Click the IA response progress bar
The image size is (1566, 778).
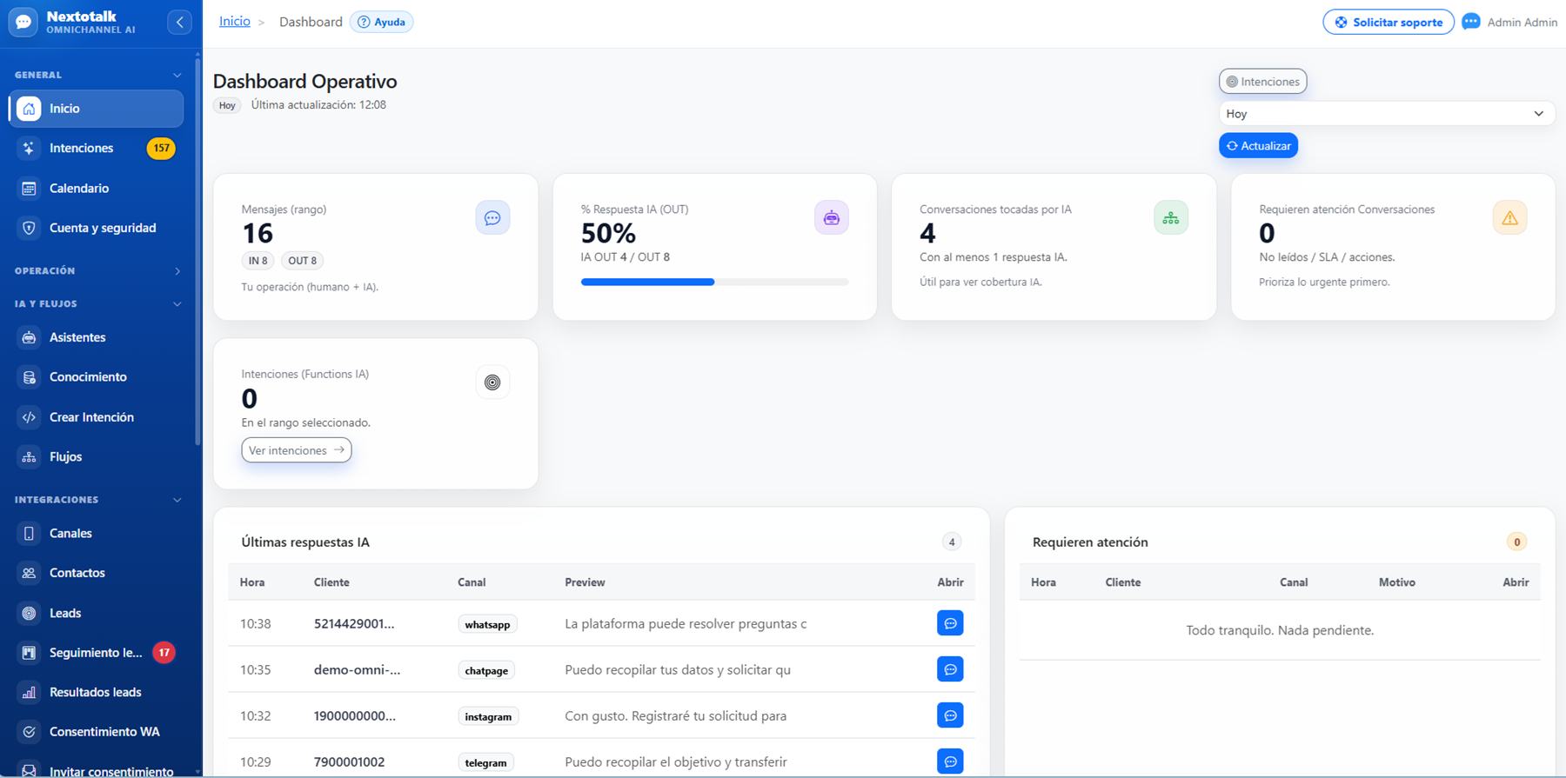[x=714, y=282]
